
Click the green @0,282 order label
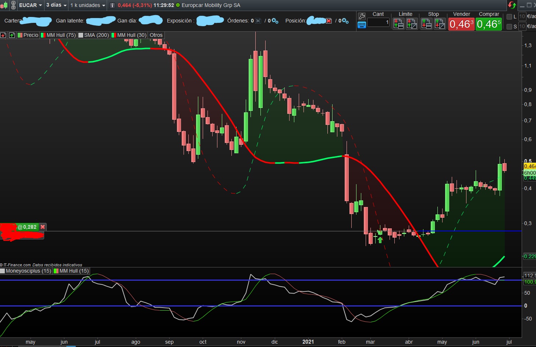28,227
